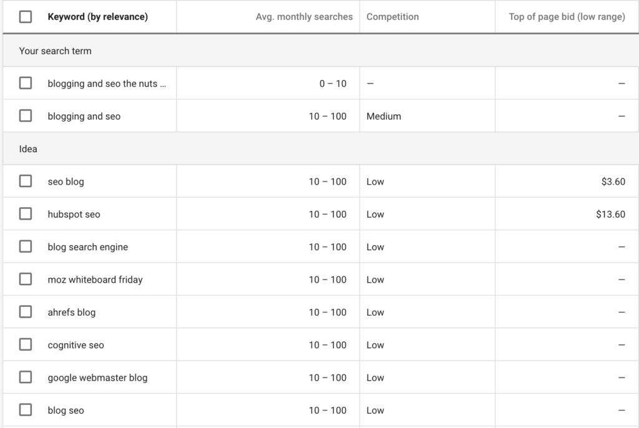Click the '$13.60' bid value for hubspot seo
Image resolution: width=639 pixels, height=428 pixels.
(613, 214)
